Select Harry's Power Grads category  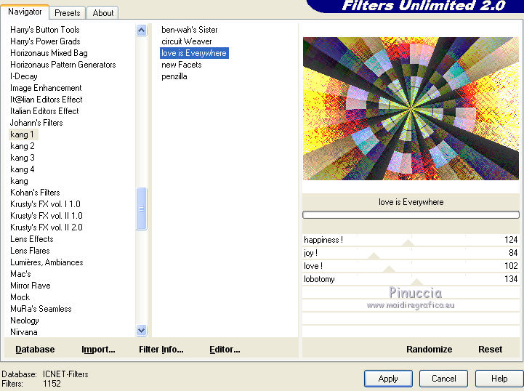coord(45,41)
